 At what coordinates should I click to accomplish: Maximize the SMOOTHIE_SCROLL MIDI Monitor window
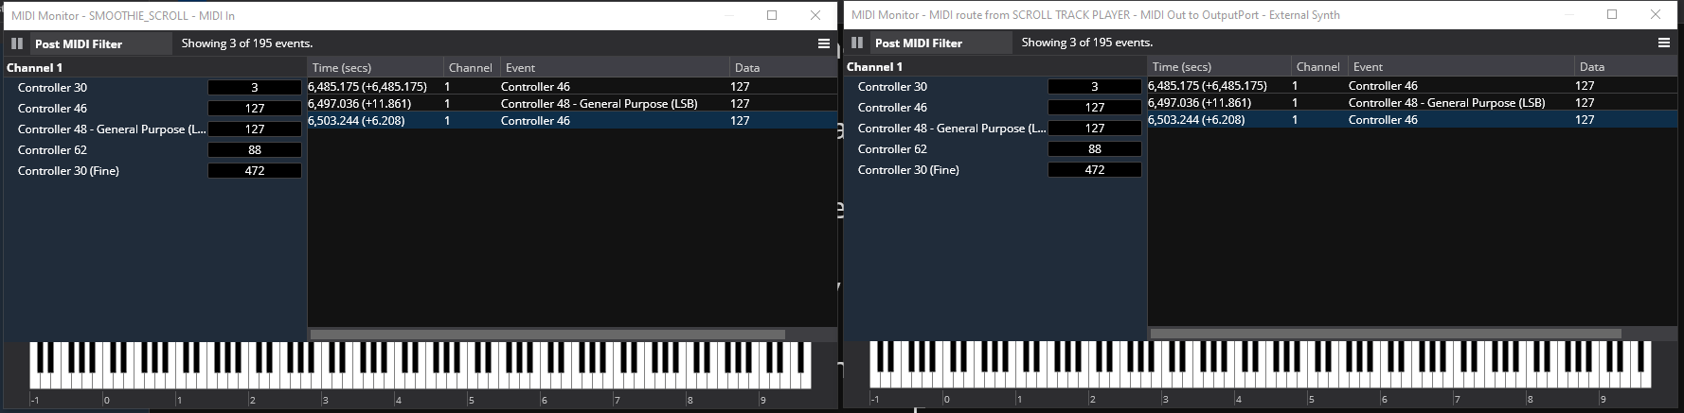tap(772, 15)
